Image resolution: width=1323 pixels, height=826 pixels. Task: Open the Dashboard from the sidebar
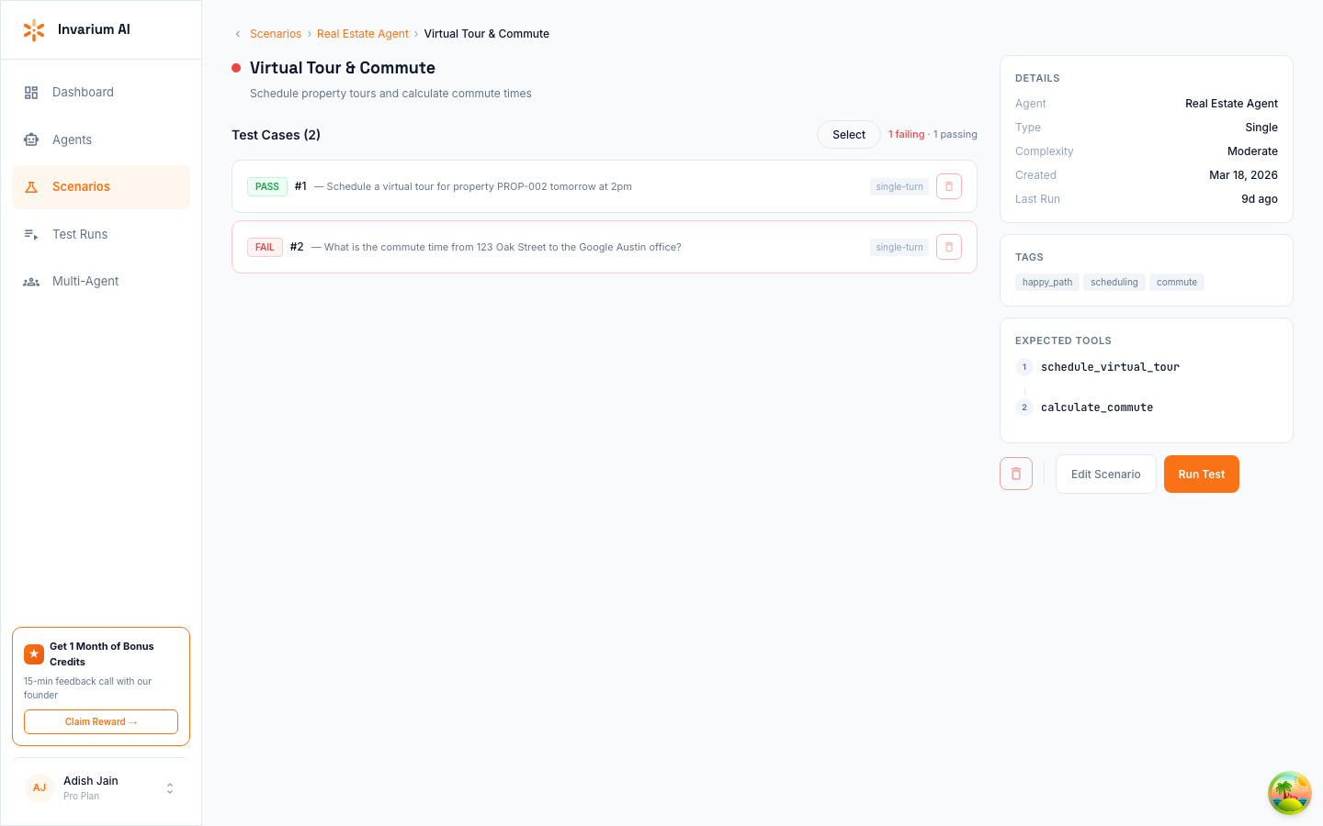coord(83,92)
